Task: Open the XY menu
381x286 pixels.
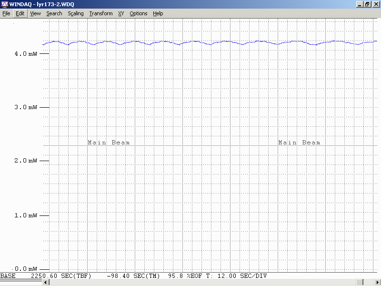Action: pyautogui.click(x=121, y=13)
